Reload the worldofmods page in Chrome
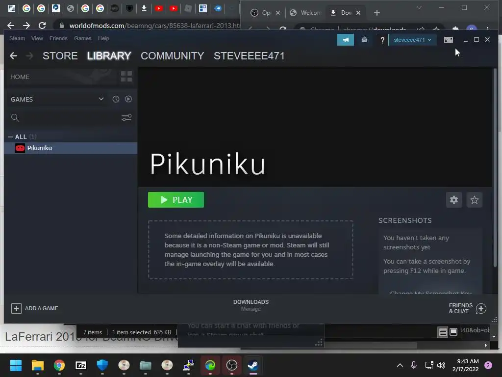This screenshot has width=502, height=377. pyautogui.click(x=42, y=26)
